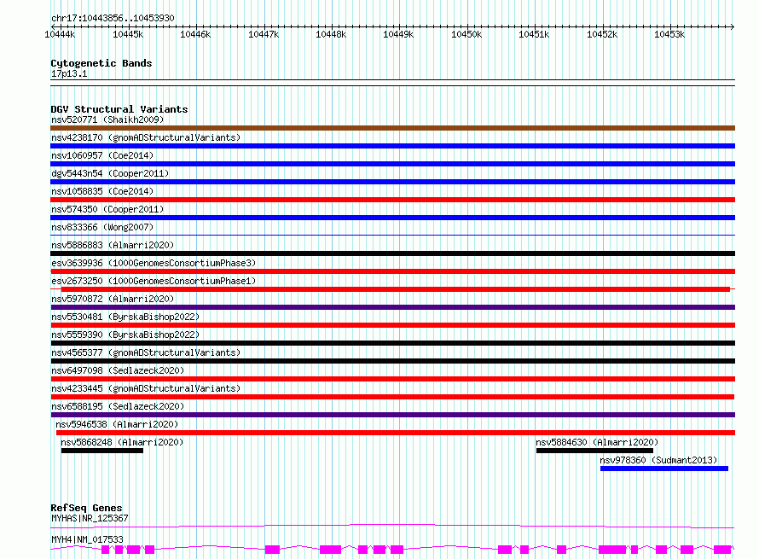Screen dimensions: 759x559
Task: Select esv2673250 (1000GenomesConsortiumPhase1) label
Action: point(154,281)
